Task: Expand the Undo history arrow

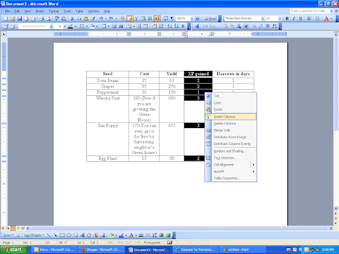Action: tap(106, 19)
